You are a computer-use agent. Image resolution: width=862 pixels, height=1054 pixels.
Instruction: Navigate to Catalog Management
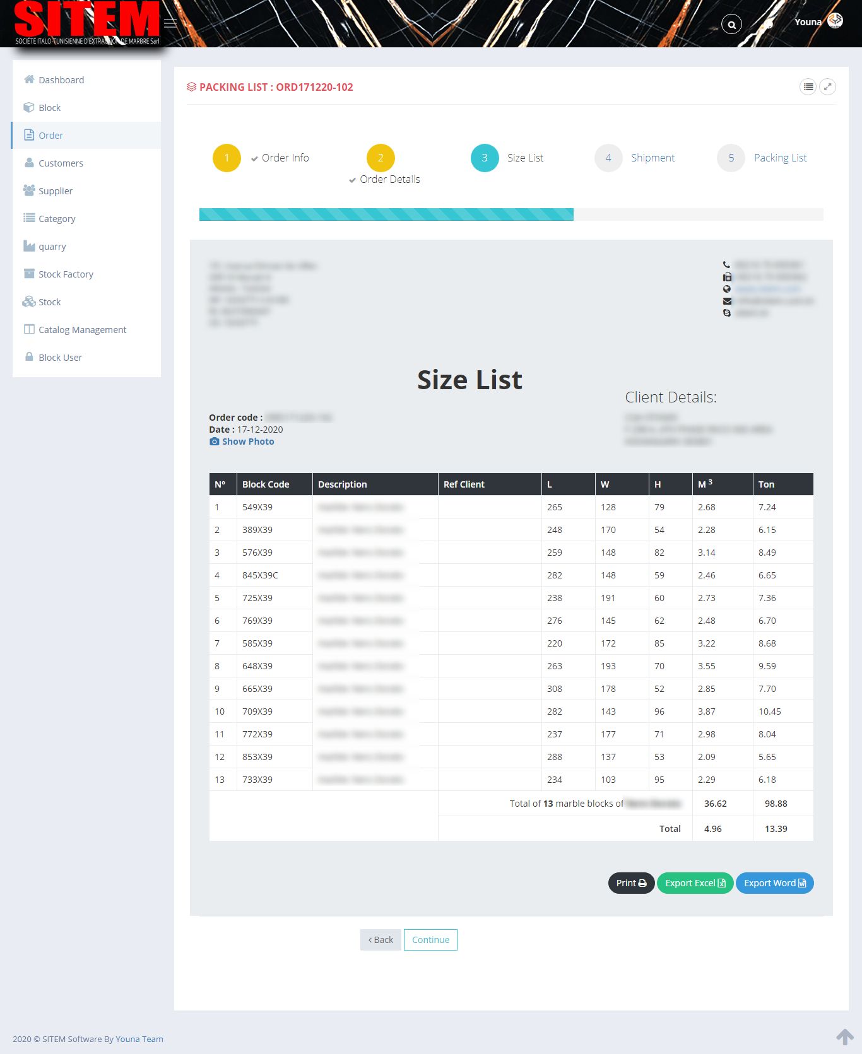(82, 330)
